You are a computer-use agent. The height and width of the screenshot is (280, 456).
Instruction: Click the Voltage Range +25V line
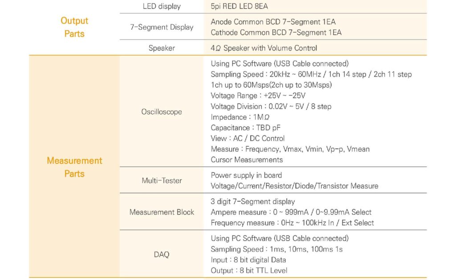coord(258,96)
